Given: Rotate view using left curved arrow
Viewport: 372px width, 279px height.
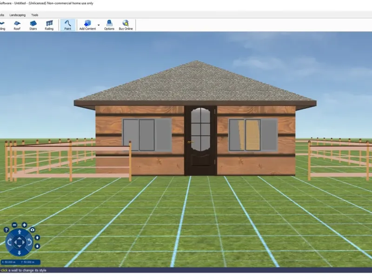Looking at the screenshot, I should click(x=9, y=242).
